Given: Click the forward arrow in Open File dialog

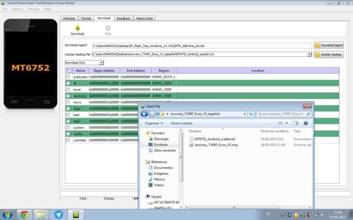Looking at the screenshot, I should 152,114.
